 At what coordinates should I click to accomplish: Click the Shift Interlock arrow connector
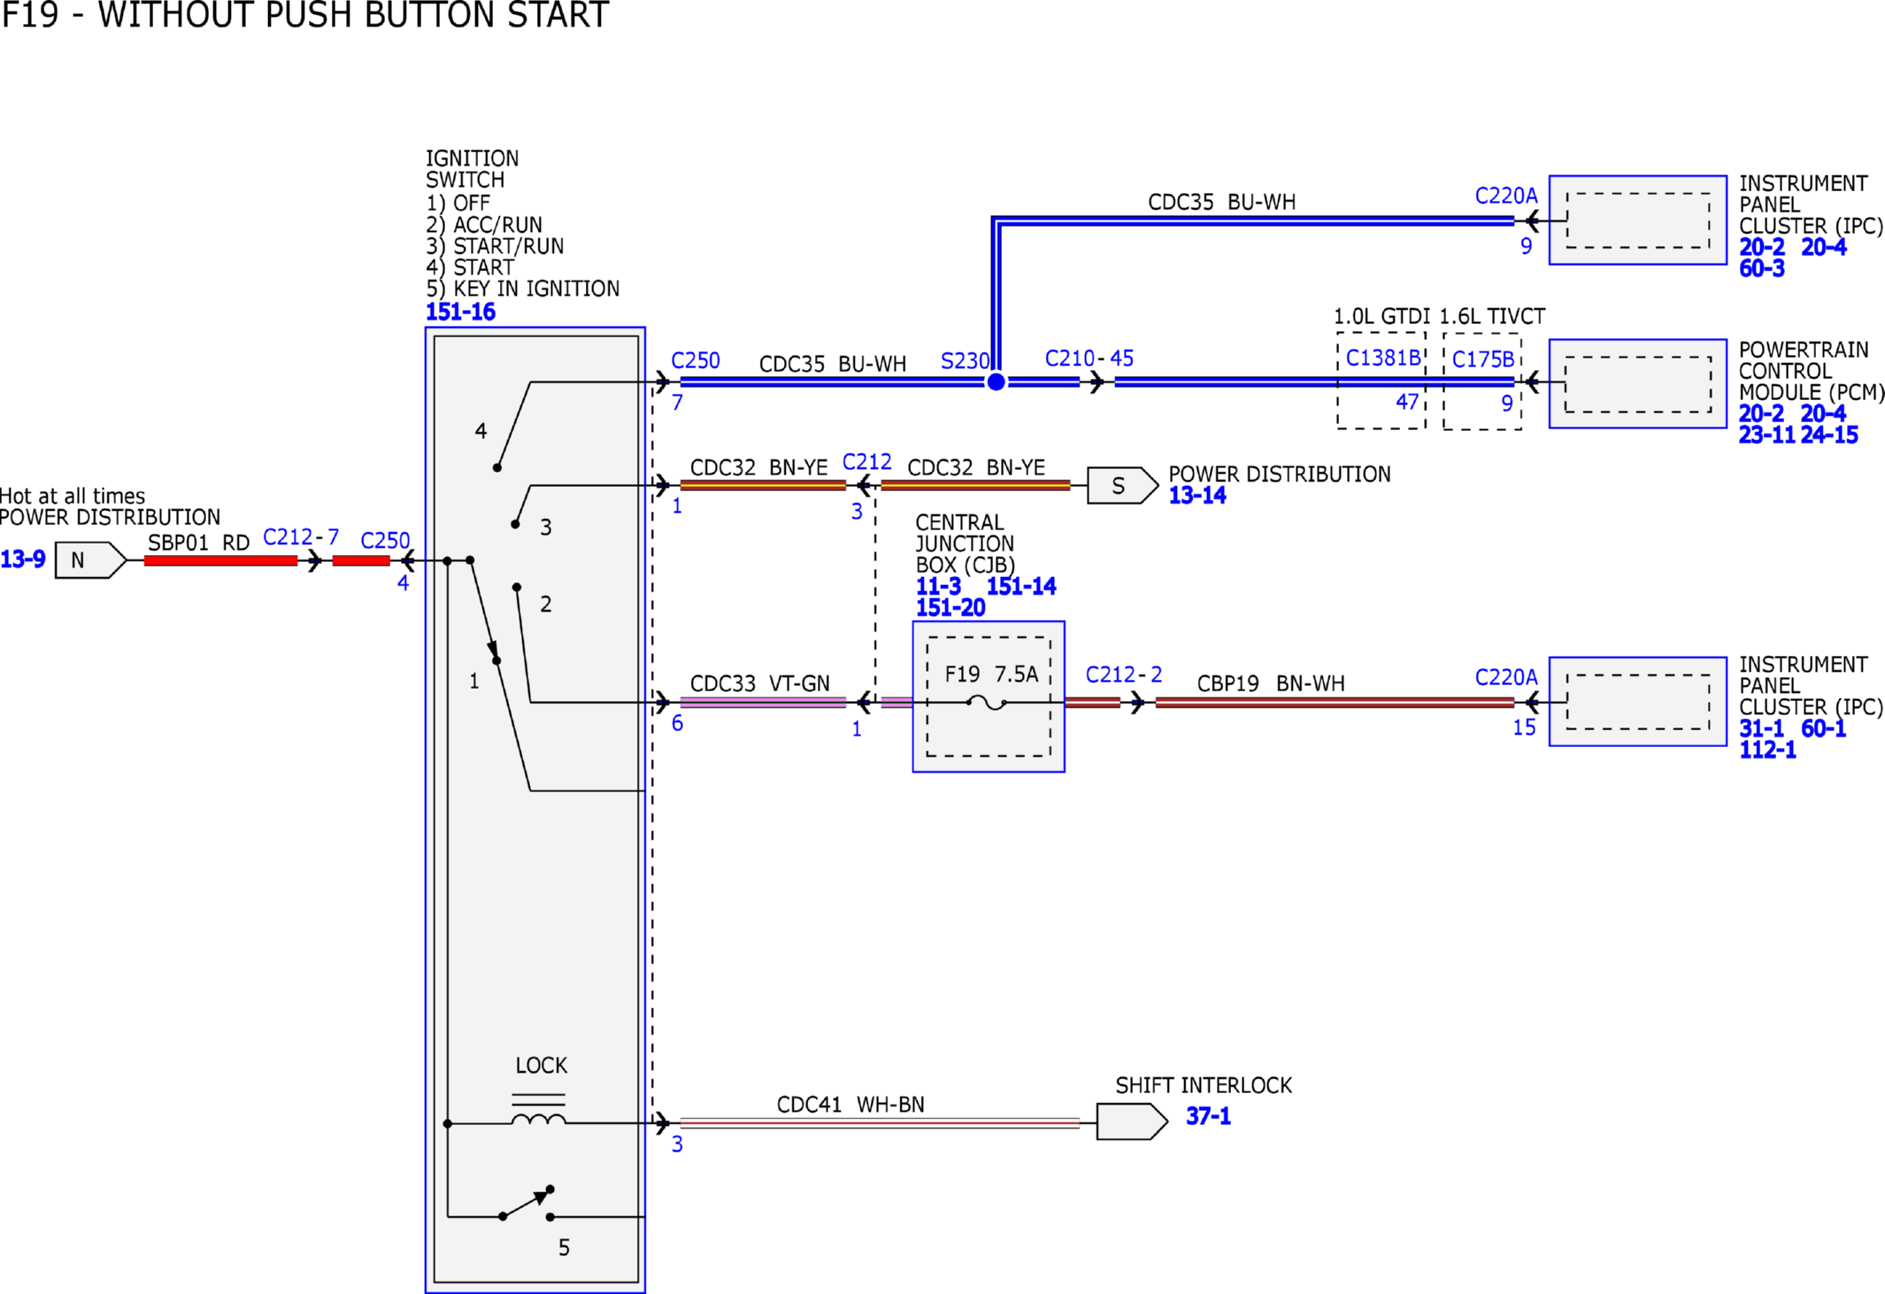click(x=1132, y=1121)
